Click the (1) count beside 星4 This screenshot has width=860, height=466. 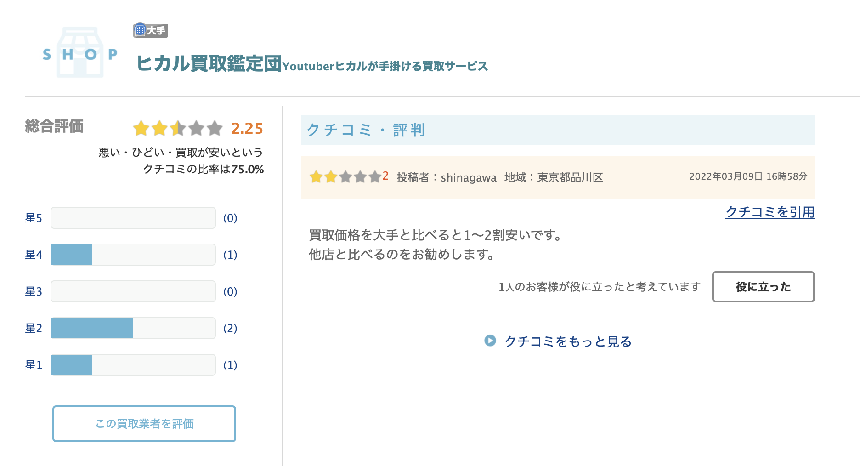(x=230, y=255)
